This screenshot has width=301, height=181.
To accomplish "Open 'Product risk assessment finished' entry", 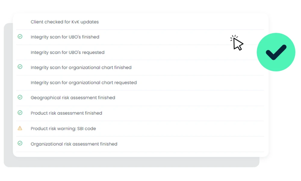I will 66,113.
